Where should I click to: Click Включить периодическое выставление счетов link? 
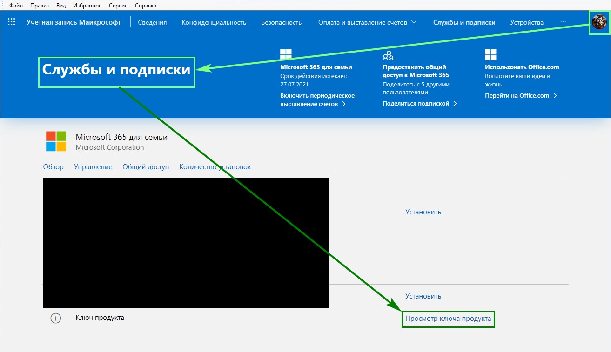click(x=317, y=100)
